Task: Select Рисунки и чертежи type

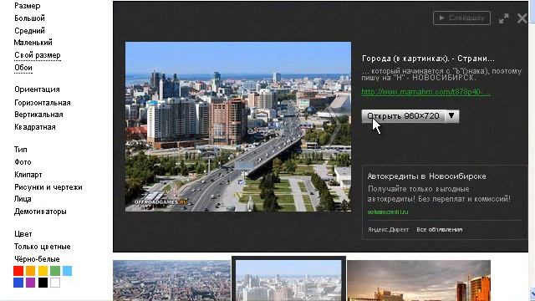Action: pyautogui.click(x=48, y=187)
